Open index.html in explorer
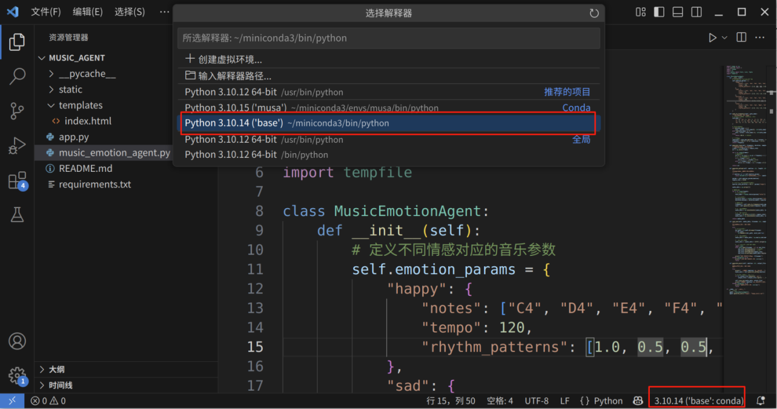This screenshot has height=409, width=777. tap(88, 121)
